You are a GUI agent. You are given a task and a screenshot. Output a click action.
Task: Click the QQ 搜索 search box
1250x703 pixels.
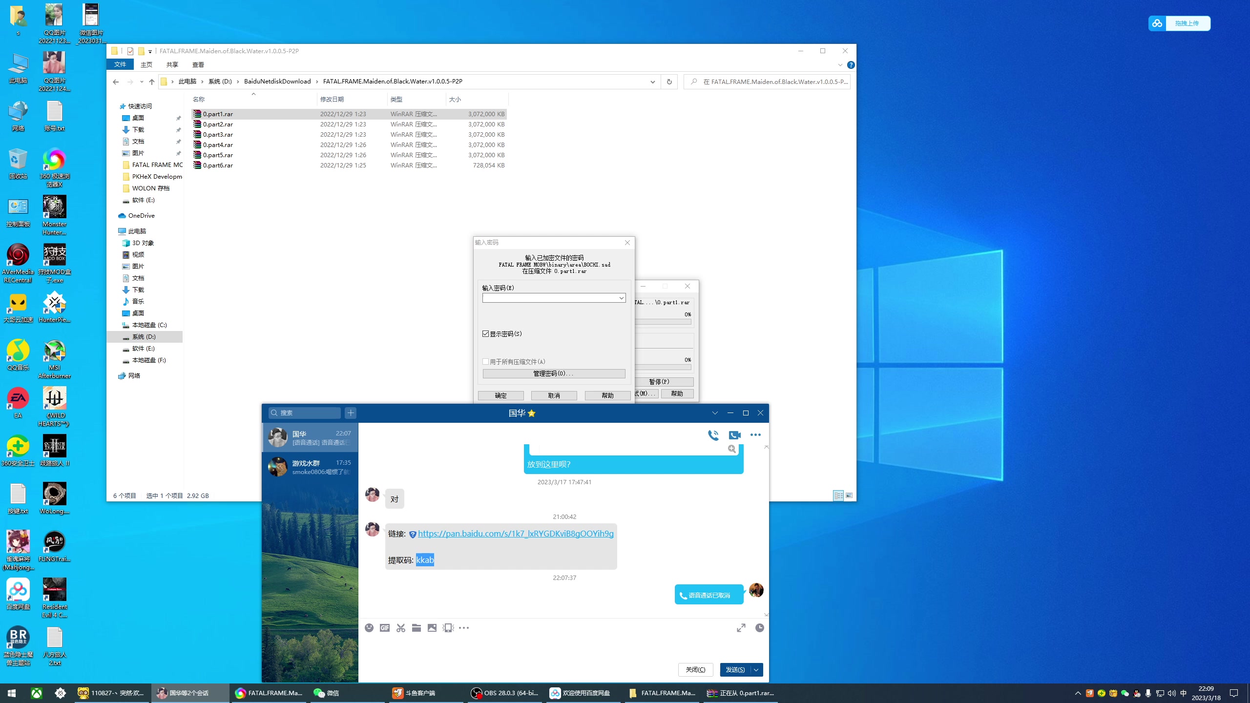click(x=305, y=413)
